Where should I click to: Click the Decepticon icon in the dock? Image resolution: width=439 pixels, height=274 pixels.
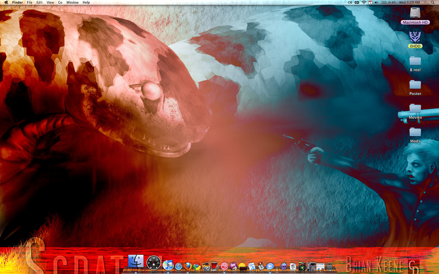coord(284,266)
